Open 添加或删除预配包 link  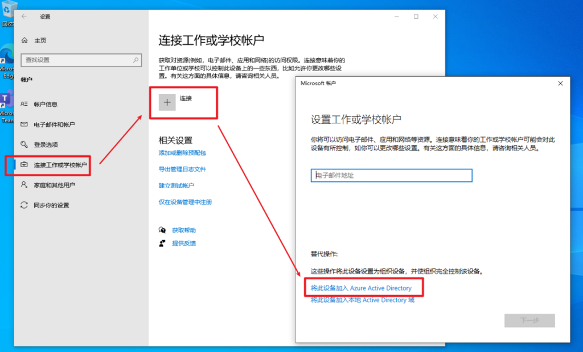[x=182, y=153]
